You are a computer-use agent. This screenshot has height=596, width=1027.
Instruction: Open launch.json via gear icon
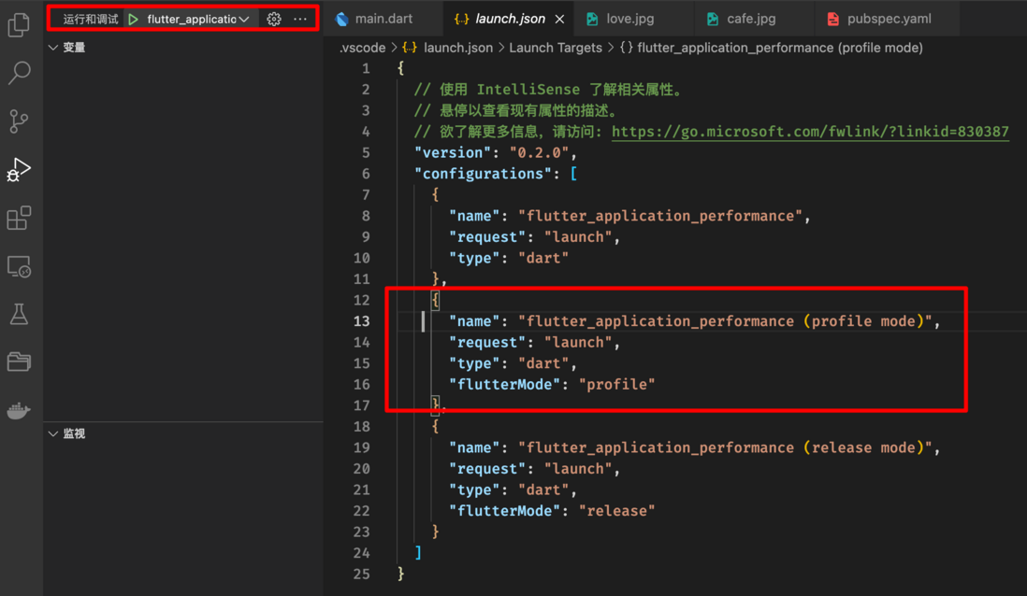point(274,19)
